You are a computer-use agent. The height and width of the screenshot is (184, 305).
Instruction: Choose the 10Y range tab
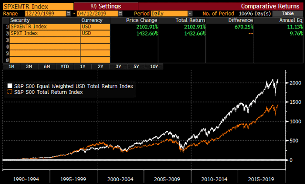coord(154,66)
